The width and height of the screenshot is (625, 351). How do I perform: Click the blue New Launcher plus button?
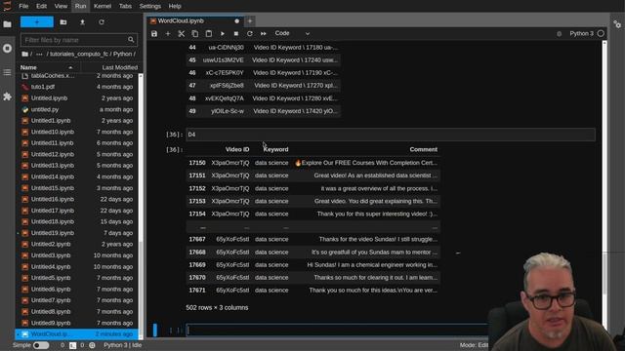pos(37,21)
